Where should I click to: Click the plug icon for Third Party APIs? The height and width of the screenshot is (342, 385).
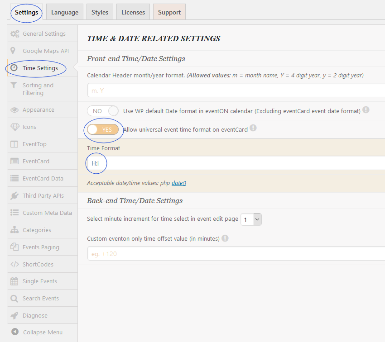pos(14,196)
